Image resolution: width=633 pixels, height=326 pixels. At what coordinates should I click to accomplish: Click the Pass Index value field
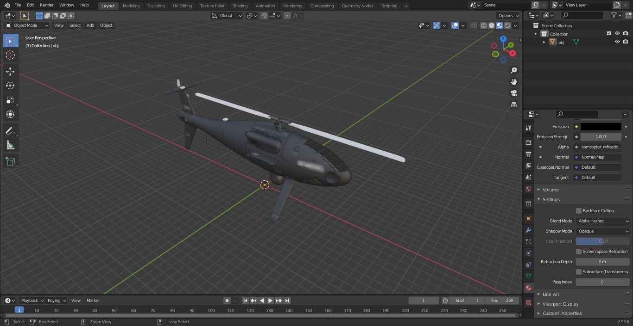click(x=602, y=282)
